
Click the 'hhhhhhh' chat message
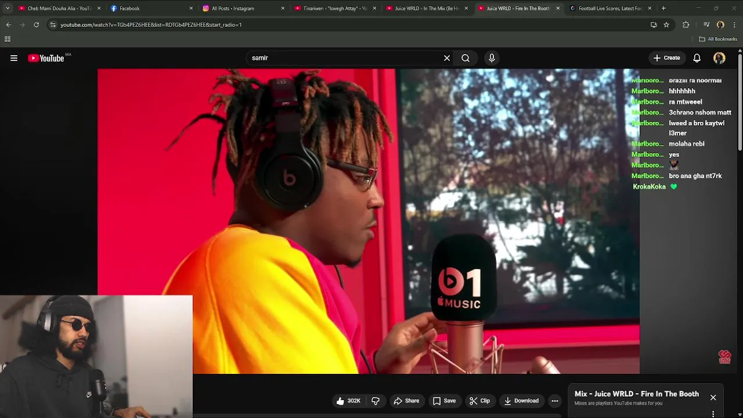pos(682,91)
